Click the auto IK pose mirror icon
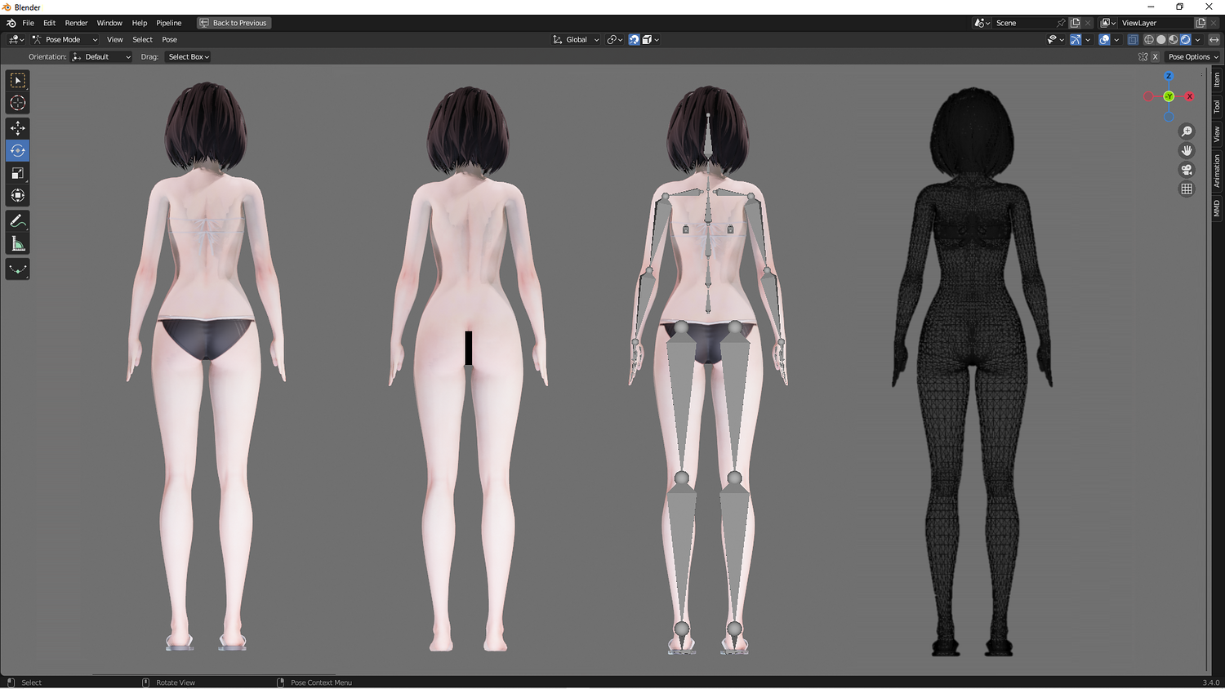Image resolution: width=1225 pixels, height=689 pixels. 1143,57
